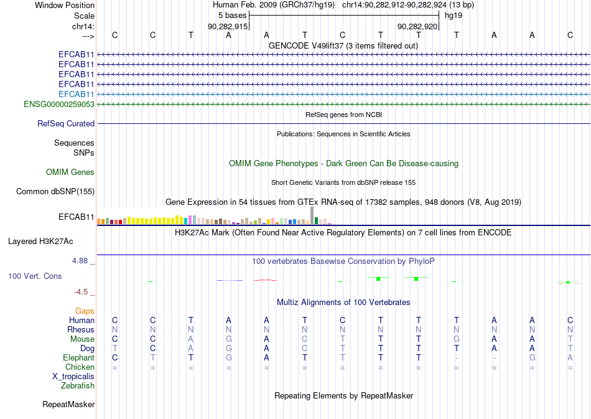The width and height of the screenshot is (591, 419).
Task: Click the chr14: ruler label
Action: (x=83, y=26)
